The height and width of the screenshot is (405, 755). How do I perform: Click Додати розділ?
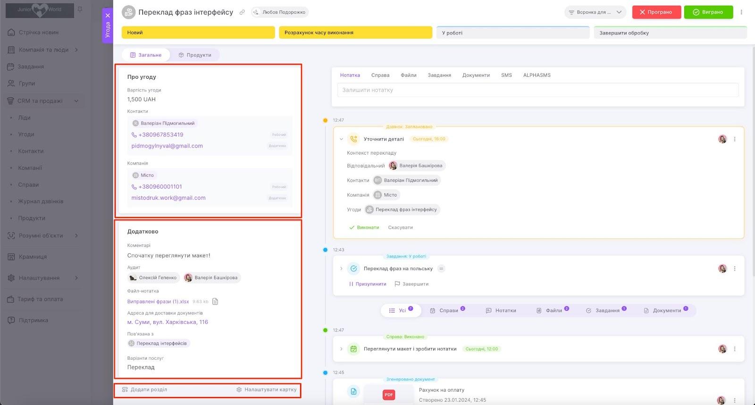pos(144,390)
